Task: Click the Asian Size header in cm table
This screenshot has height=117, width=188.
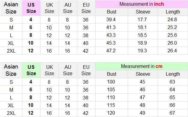Action: pyautogui.click(x=11, y=70)
